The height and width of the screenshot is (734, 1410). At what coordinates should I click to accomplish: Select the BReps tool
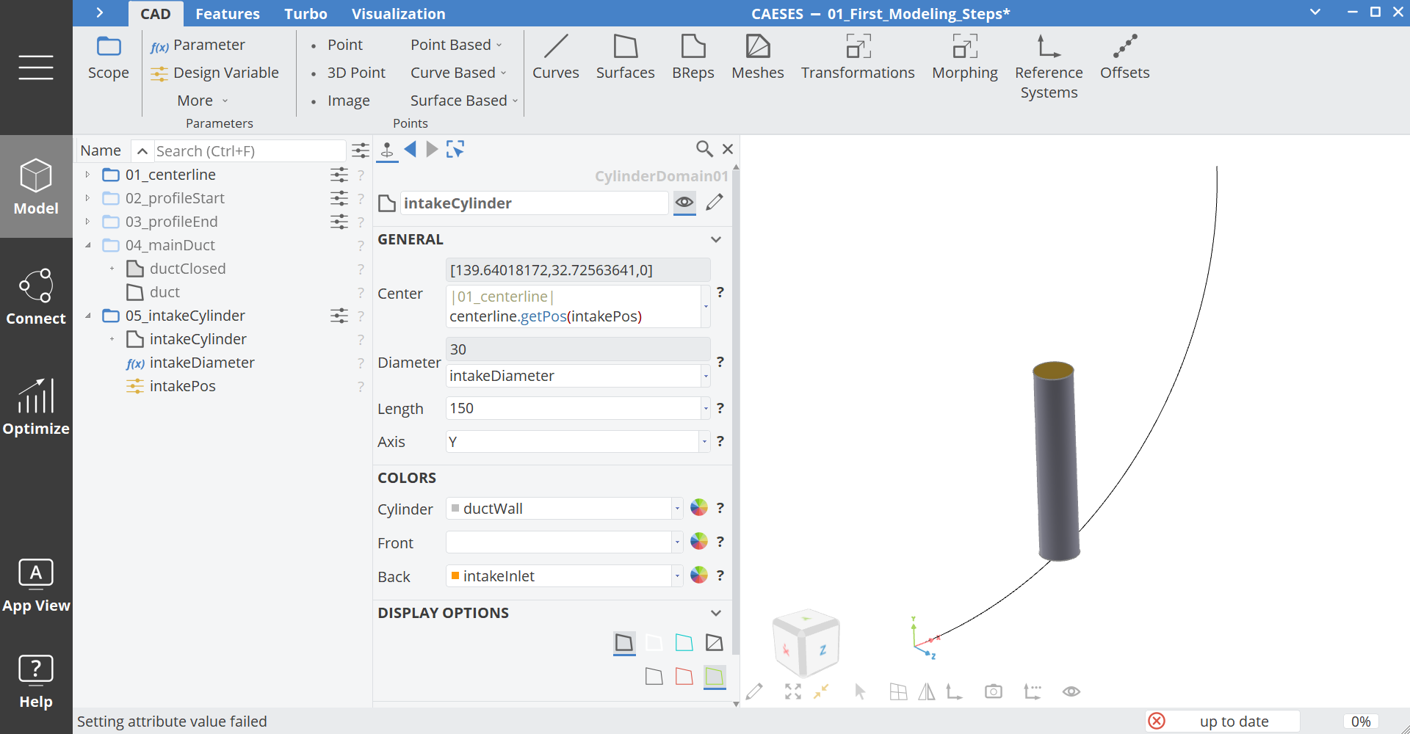(693, 57)
